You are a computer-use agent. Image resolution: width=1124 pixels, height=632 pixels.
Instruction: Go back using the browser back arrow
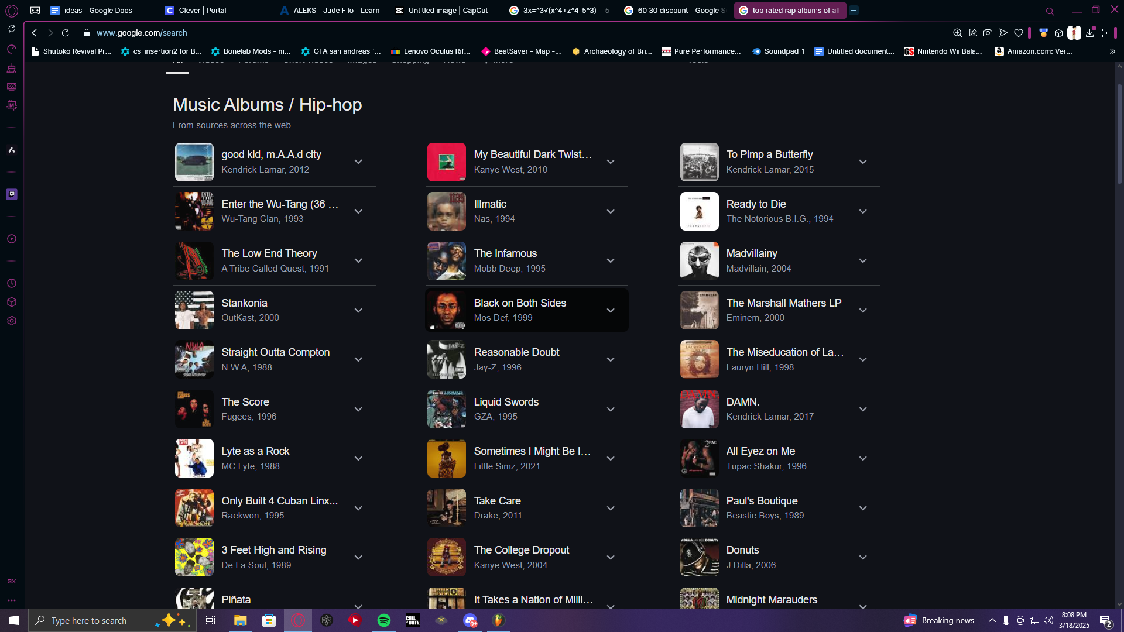click(35, 33)
